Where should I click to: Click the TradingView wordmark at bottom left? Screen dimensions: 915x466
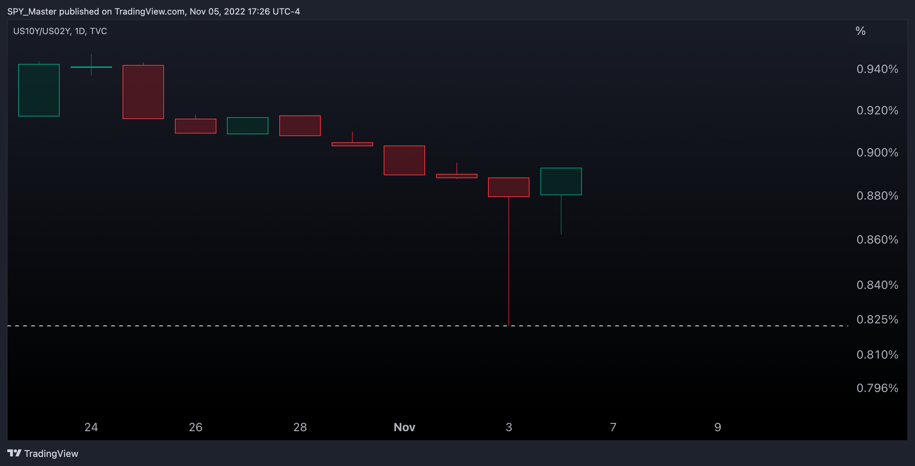(51, 454)
